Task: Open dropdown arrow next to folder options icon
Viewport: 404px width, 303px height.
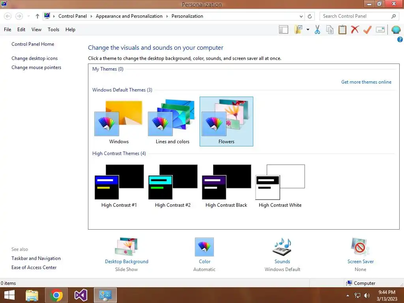Action: tap(308, 30)
